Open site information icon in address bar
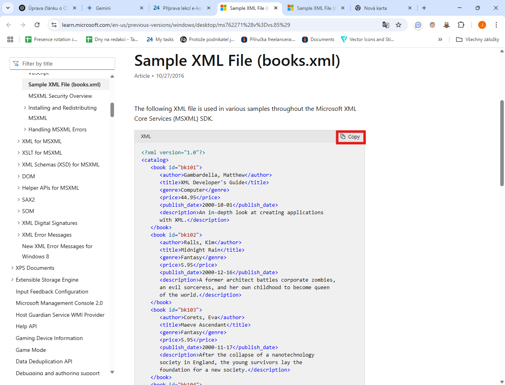The image size is (505, 385). coord(54,25)
